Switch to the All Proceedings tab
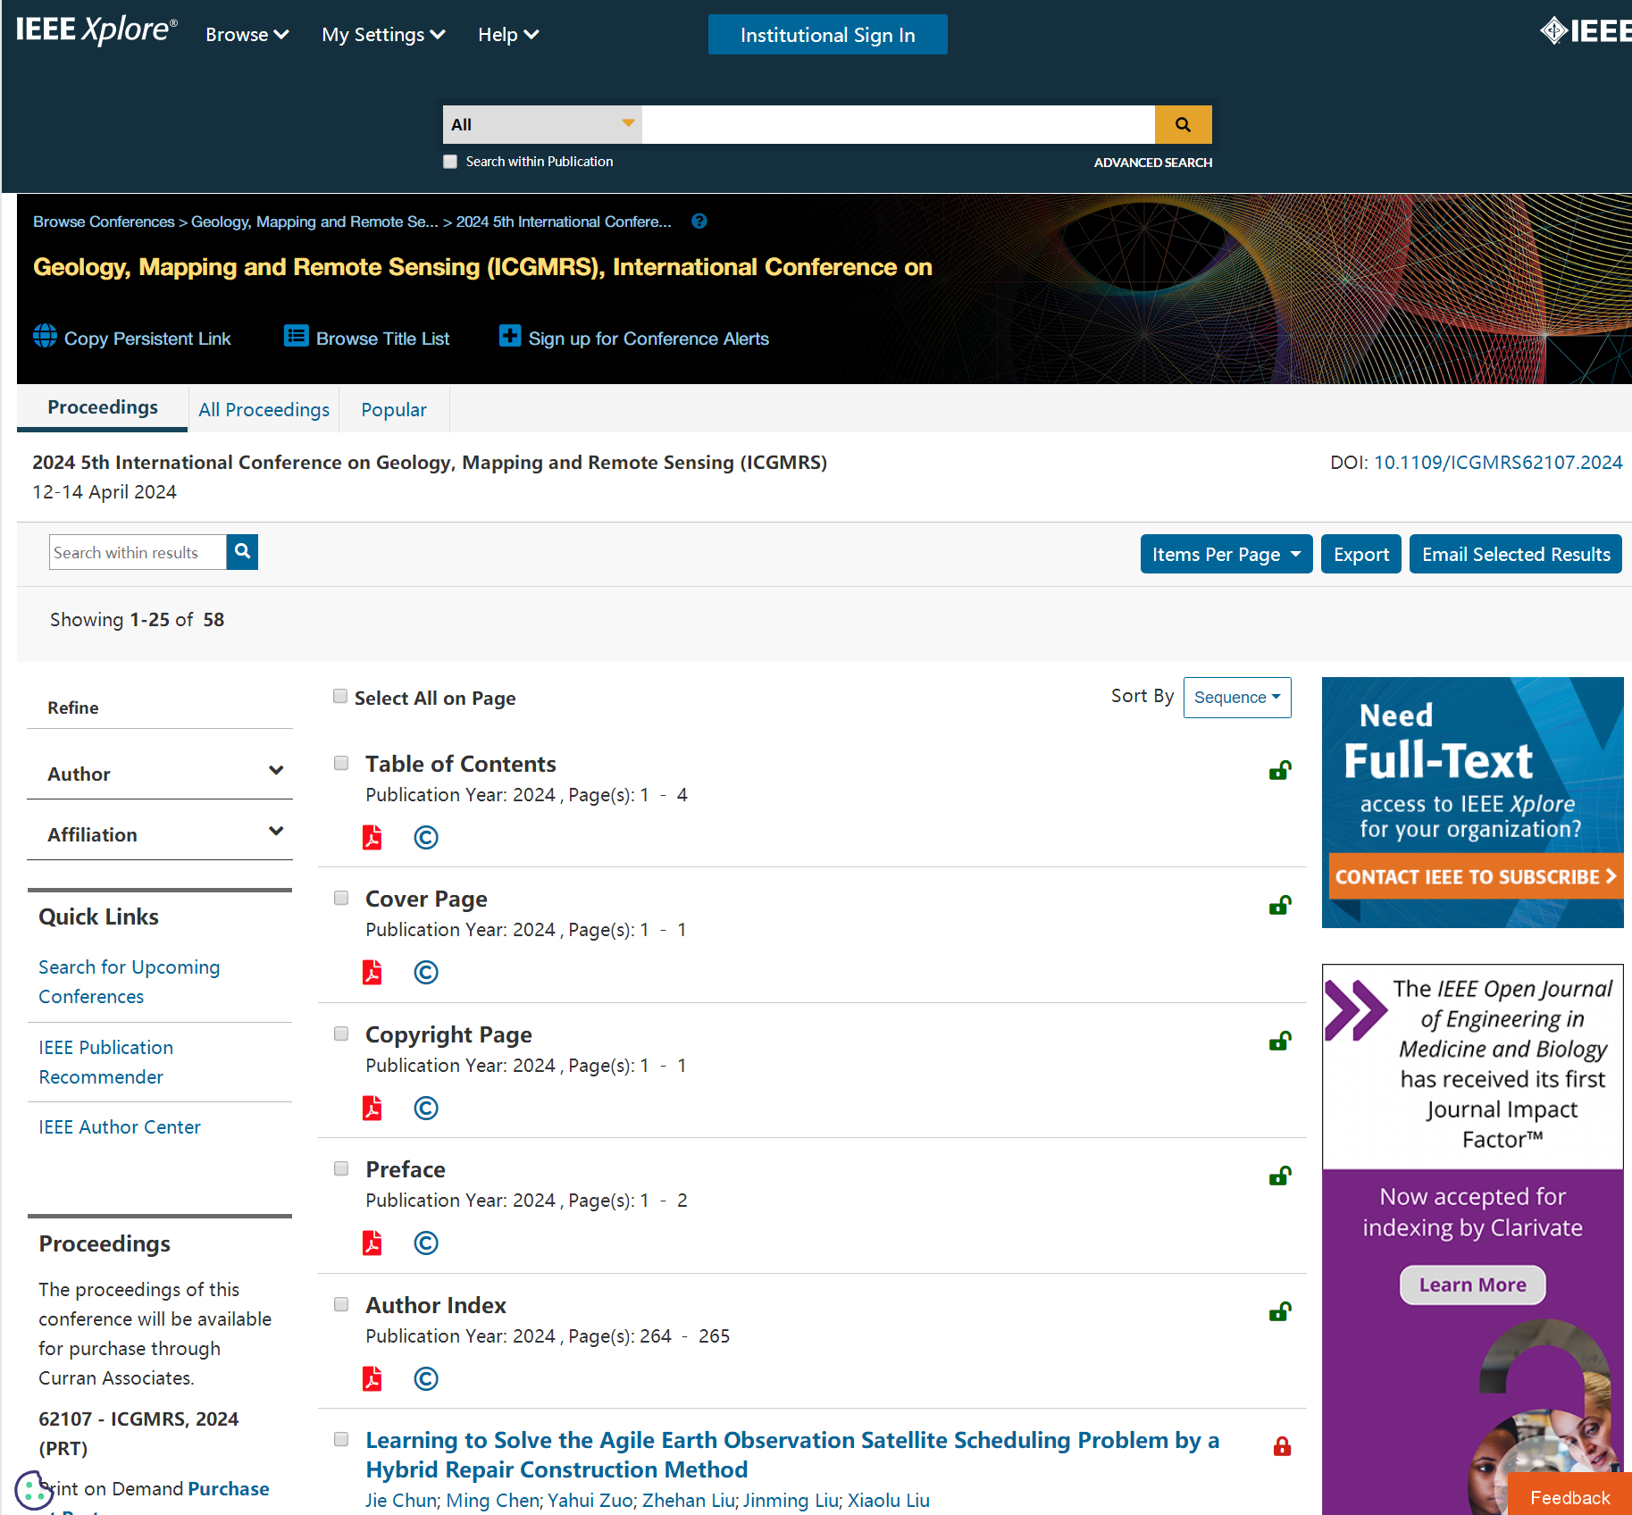 tap(264, 409)
